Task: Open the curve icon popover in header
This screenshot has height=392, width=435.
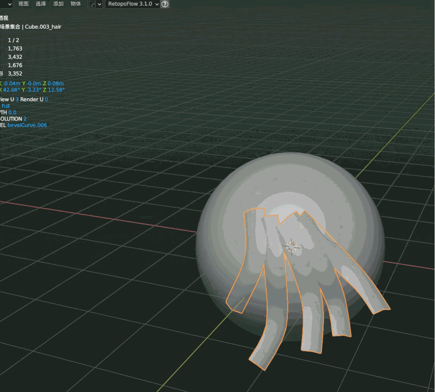Action: [x=95, y=4]
